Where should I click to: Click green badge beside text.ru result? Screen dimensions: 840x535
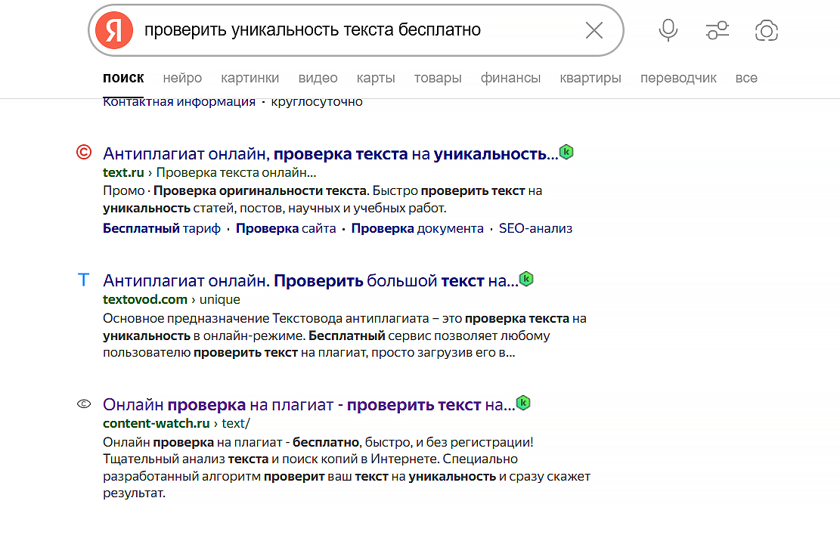(566, 152)
